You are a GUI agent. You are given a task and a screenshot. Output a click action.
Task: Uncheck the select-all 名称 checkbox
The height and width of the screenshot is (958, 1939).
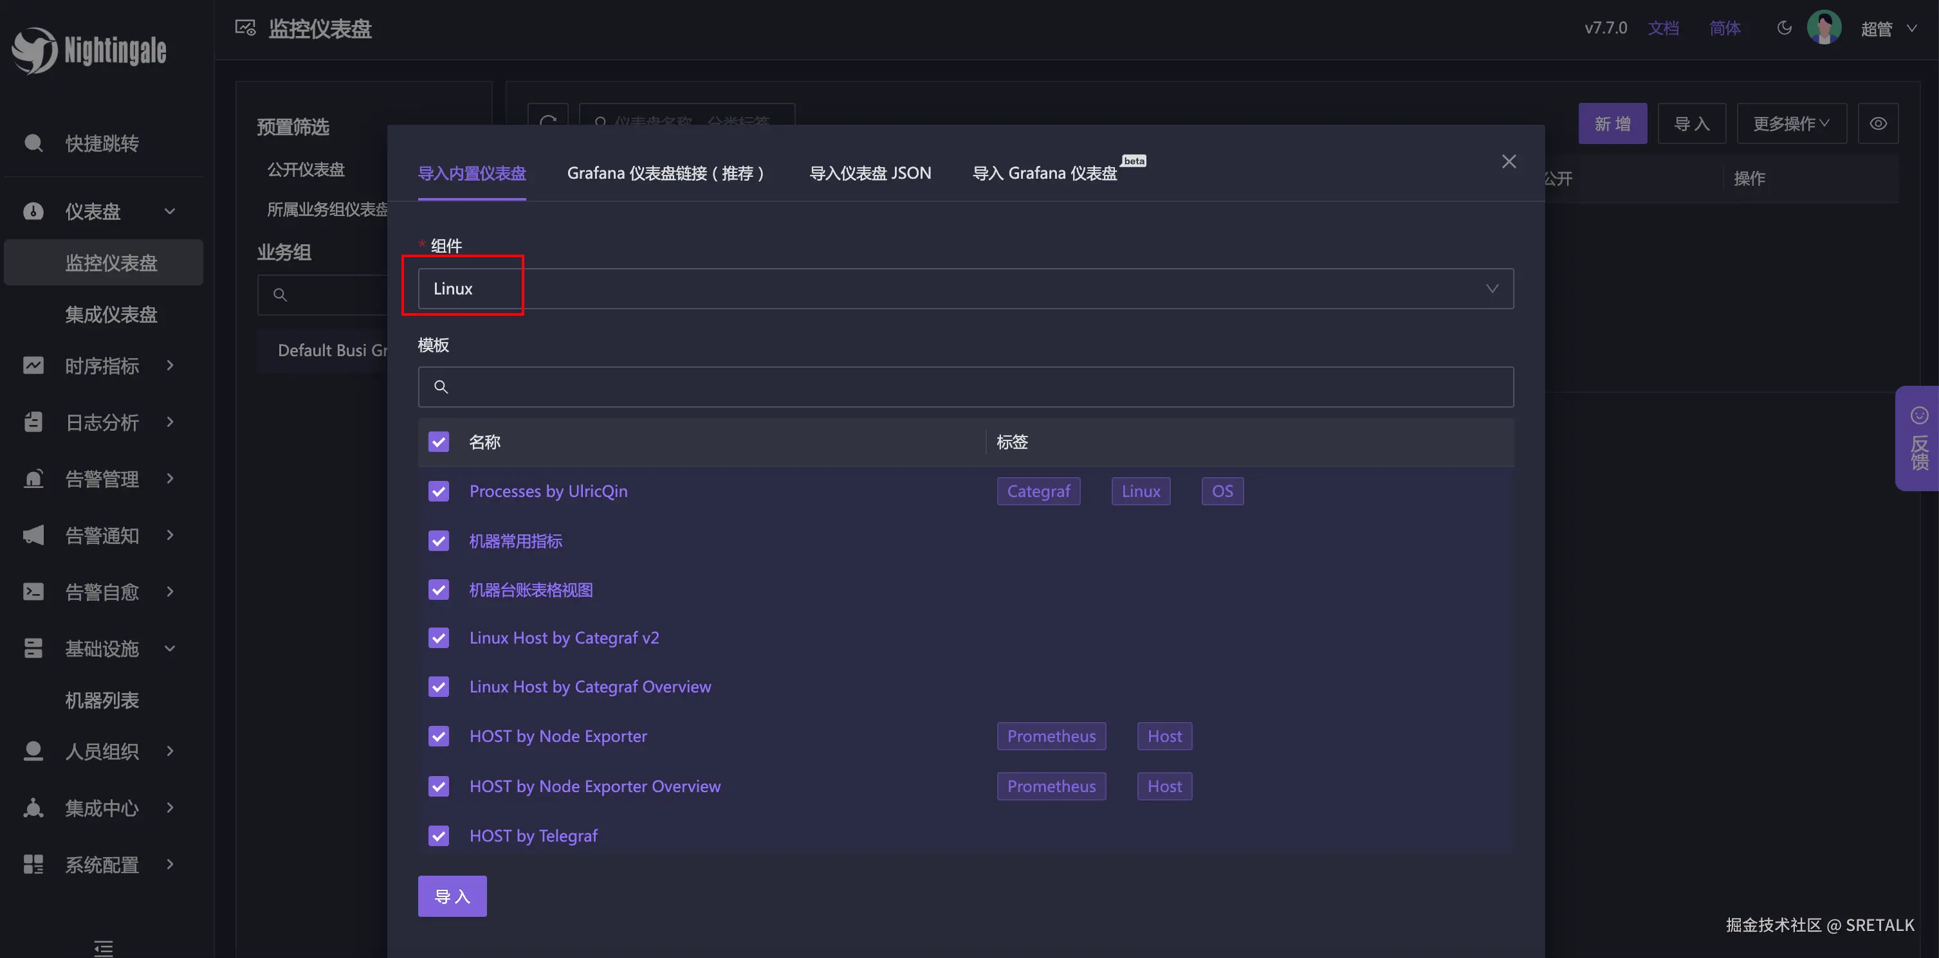click(439, 442)
